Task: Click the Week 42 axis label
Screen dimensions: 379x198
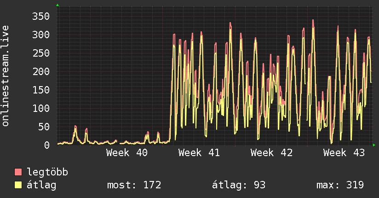Action: coord(271,153)
